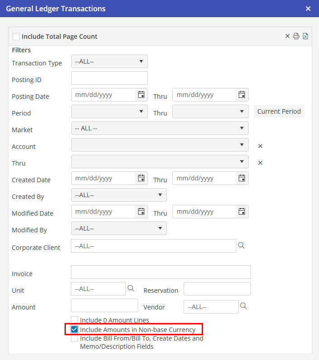Open the Created Date start calendar picker
The width and height of the screenshot is (319, 360).
pyautogui.click(x=141, y=178)
